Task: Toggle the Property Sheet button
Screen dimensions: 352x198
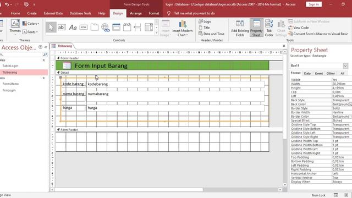Action: (x=256, y=28)
